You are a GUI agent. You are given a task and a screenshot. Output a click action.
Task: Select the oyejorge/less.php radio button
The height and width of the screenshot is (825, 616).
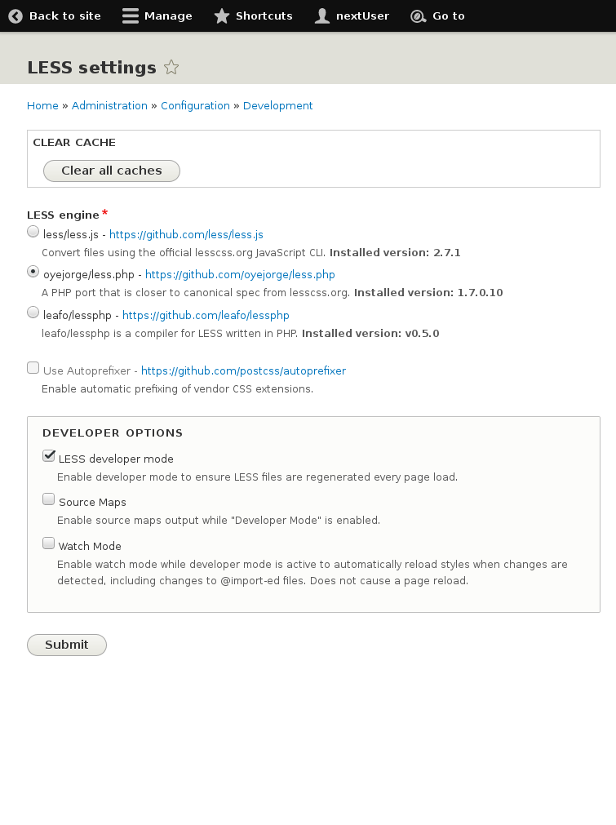tap(33, 271)
